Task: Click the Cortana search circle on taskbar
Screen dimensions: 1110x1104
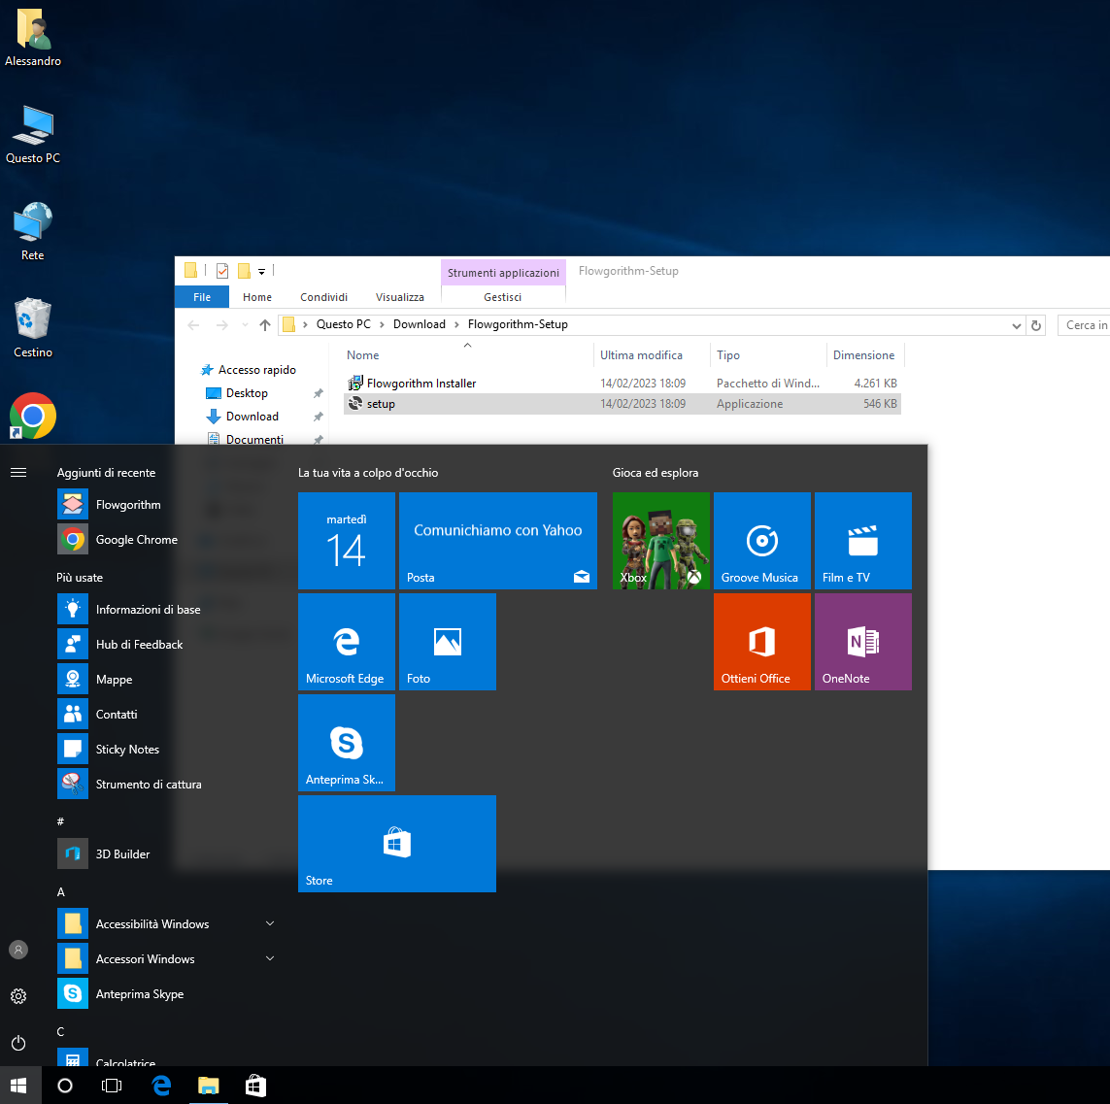Action: pos(65,1086)
